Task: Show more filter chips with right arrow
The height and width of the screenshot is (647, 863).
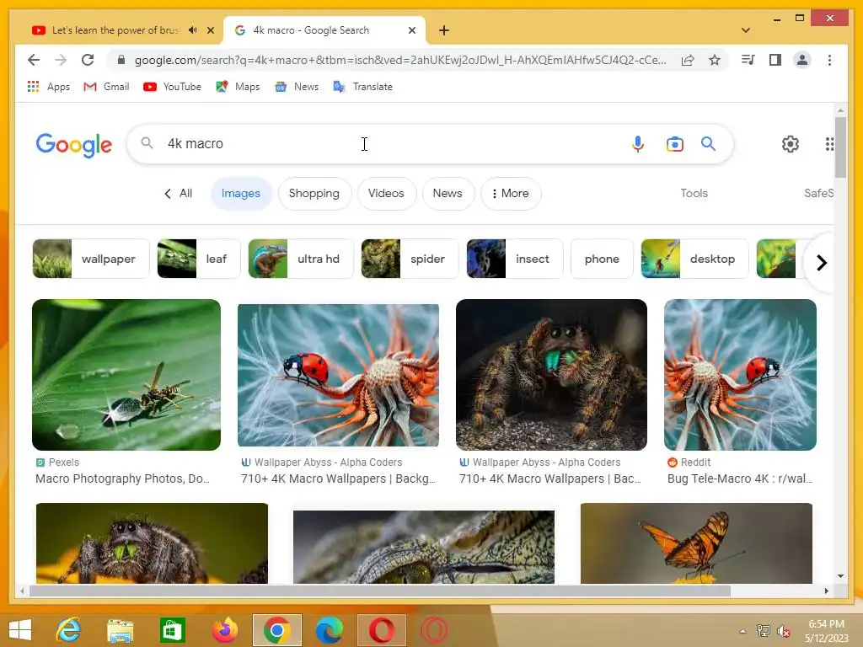Action: pyautogui.click(x=821, y=263)
